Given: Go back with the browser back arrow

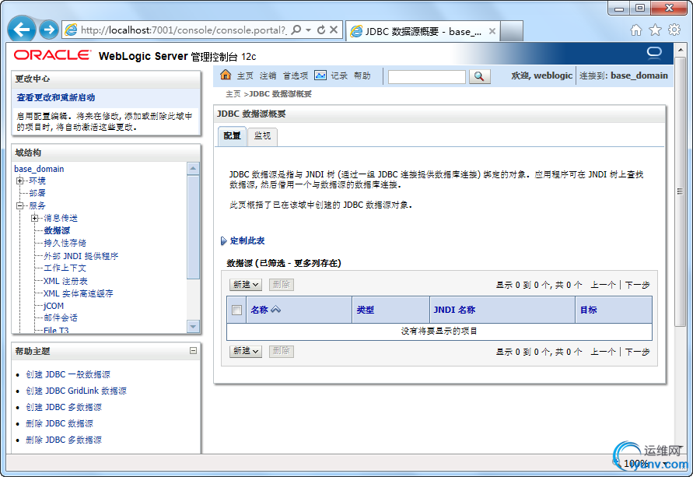Looking at the screenshot, I should click(x=22, y=30).
